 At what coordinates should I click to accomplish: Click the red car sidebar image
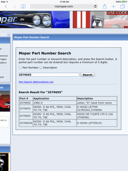[x=5, y=101]
